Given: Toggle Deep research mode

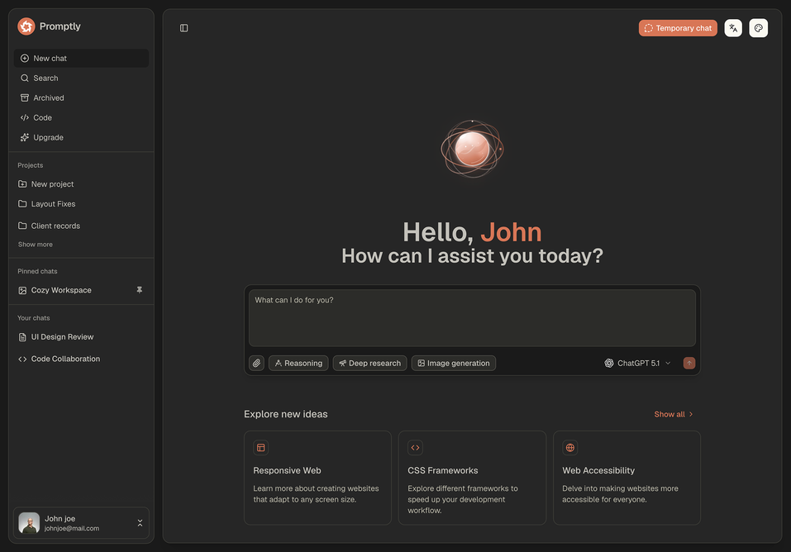Looking at the screenshot, I should (x=369, y=364).
